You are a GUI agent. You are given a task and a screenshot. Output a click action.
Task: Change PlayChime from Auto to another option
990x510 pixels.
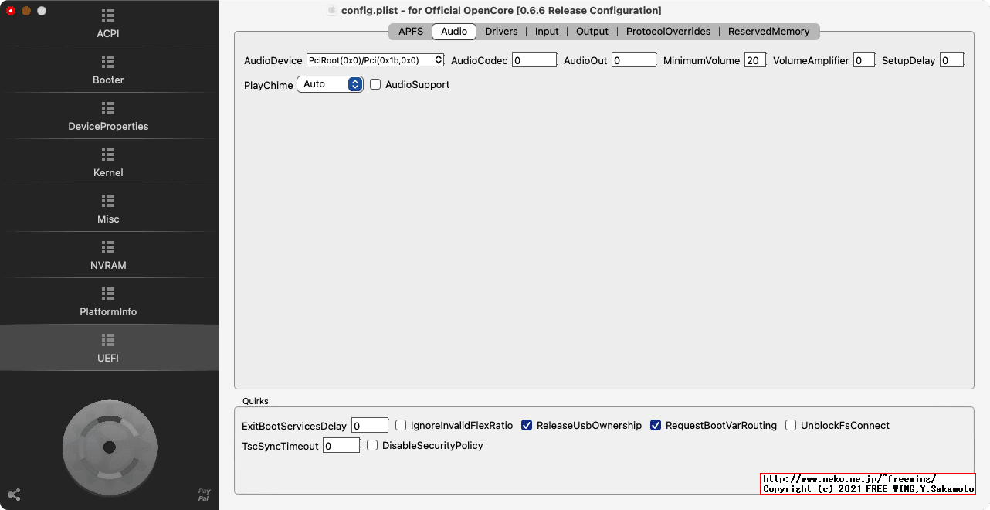pos(330,84)
